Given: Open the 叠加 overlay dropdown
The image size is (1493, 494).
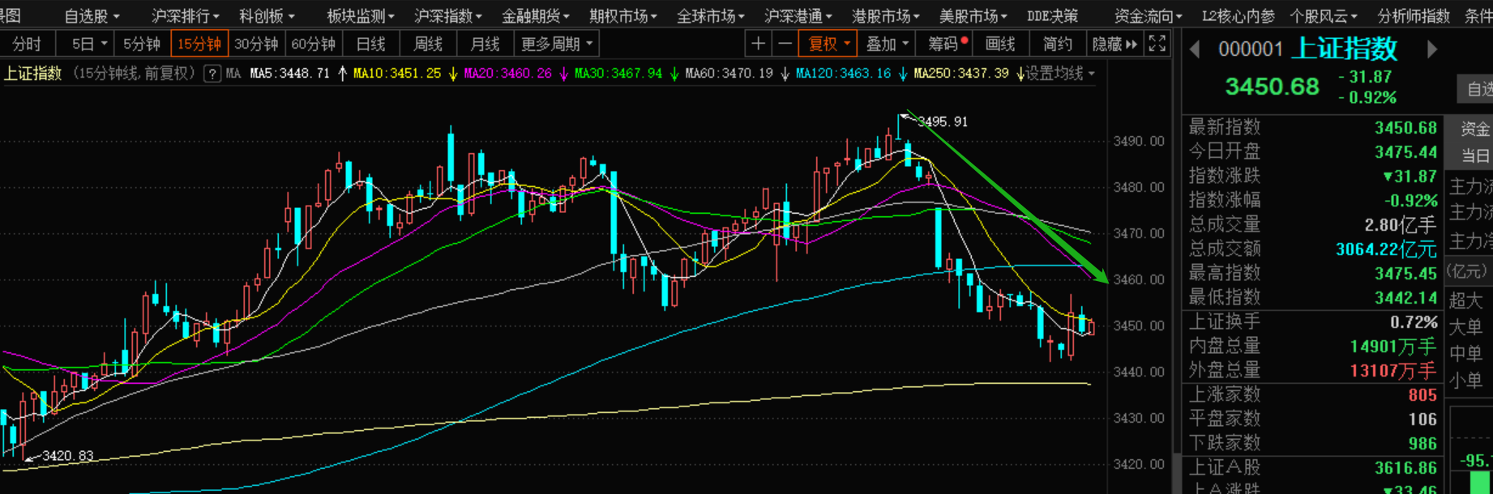Looking at the screenshot, I should [x=888, y=44].
